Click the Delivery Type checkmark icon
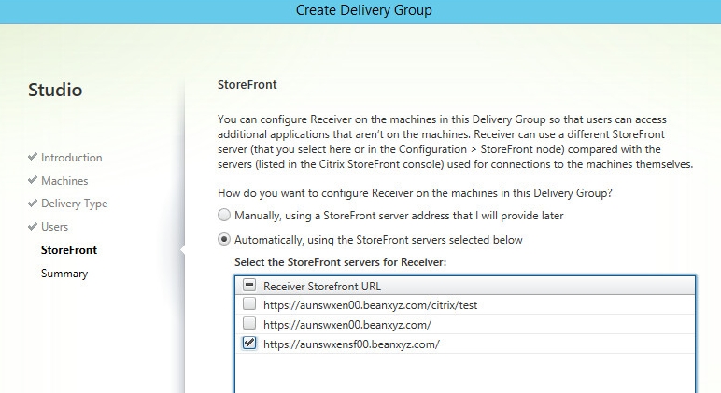 (32, 203)
